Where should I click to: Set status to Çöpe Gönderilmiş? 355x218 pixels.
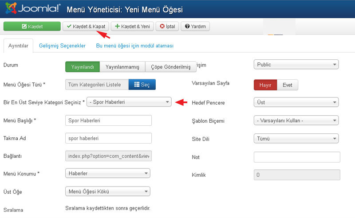(x=171, y=67)
